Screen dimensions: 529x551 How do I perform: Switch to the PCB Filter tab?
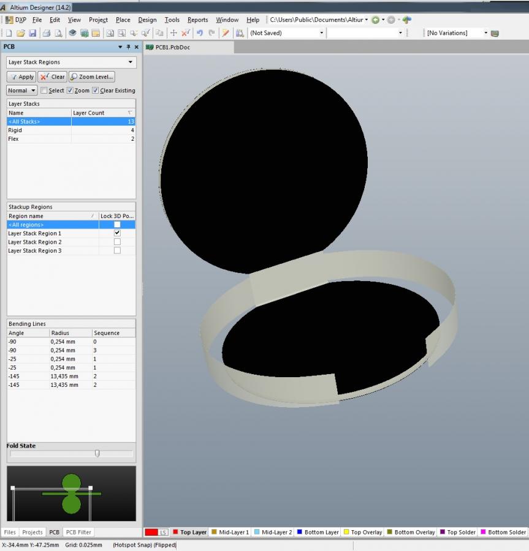tap(78, 532)
